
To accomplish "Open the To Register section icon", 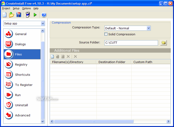I will (x=9, y=85).
